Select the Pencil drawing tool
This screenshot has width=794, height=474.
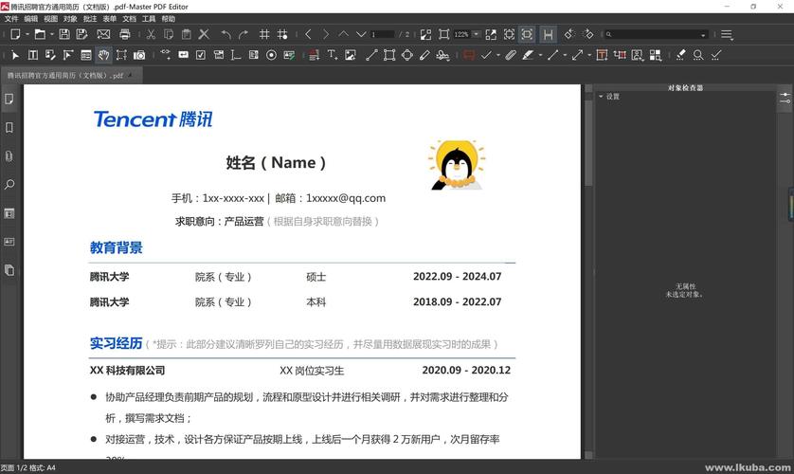click(424, 55)
